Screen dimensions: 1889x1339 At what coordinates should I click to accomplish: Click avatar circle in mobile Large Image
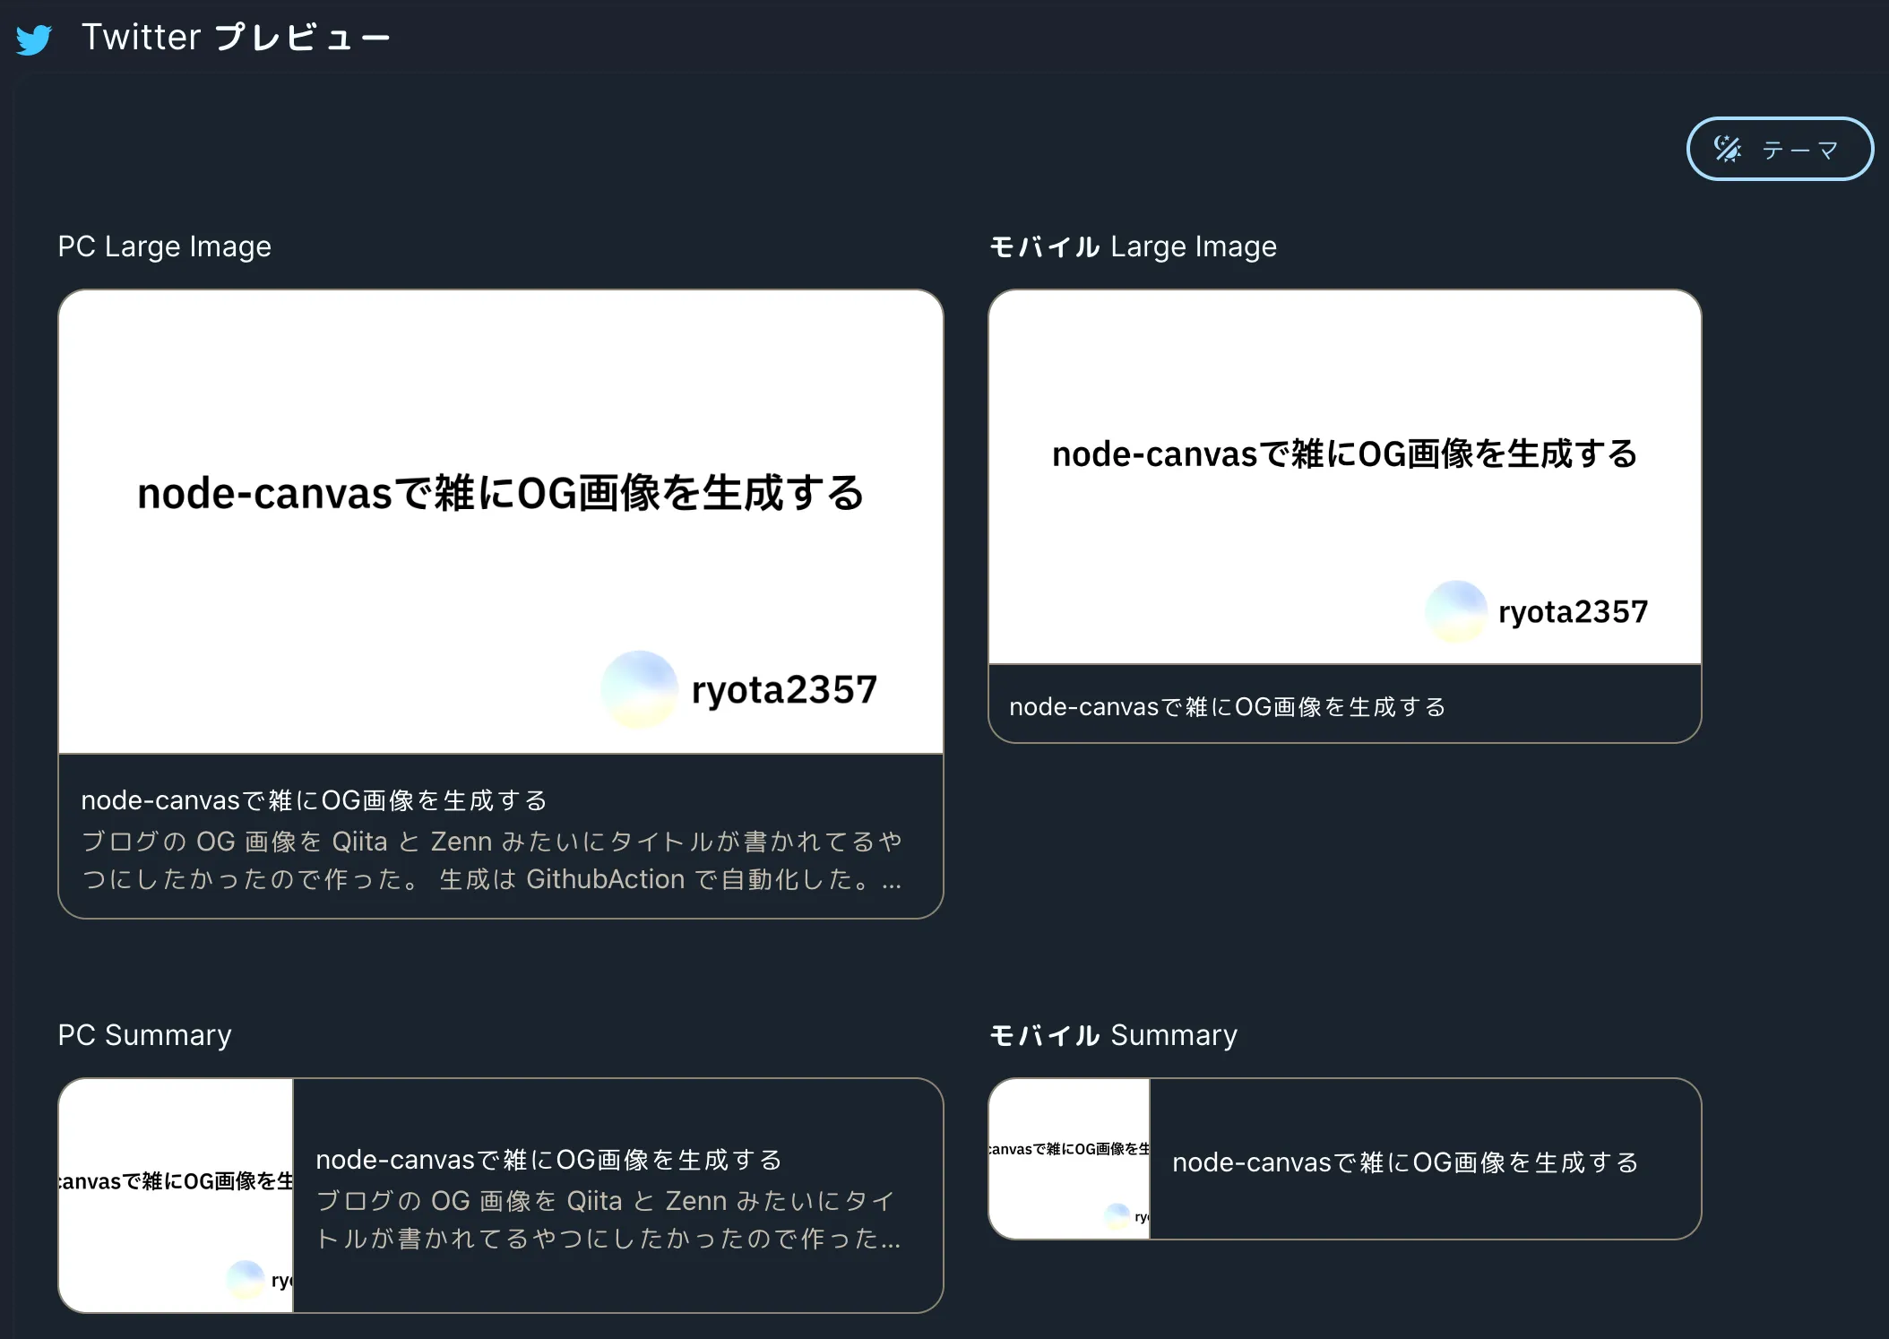click(1456, 611)
